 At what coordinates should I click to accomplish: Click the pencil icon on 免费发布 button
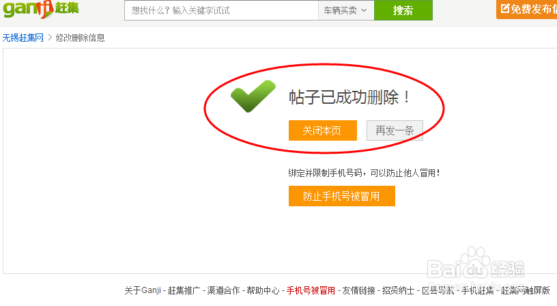click(x=505, y=8)
